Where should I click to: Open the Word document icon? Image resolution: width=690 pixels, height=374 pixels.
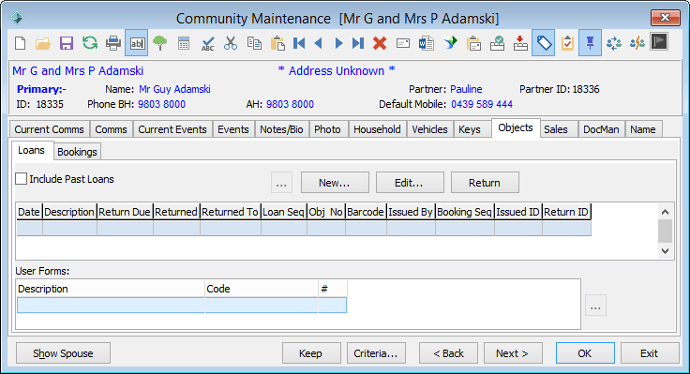[x=426, y=43]
